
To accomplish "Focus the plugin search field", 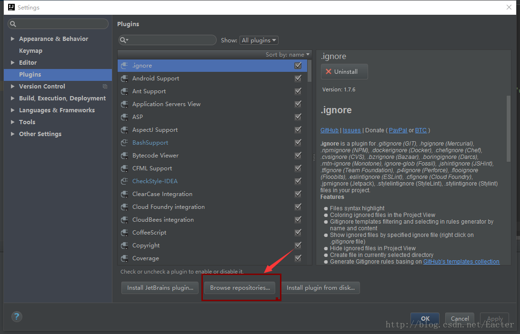I will pyautogui.click(x=168, y=40).
